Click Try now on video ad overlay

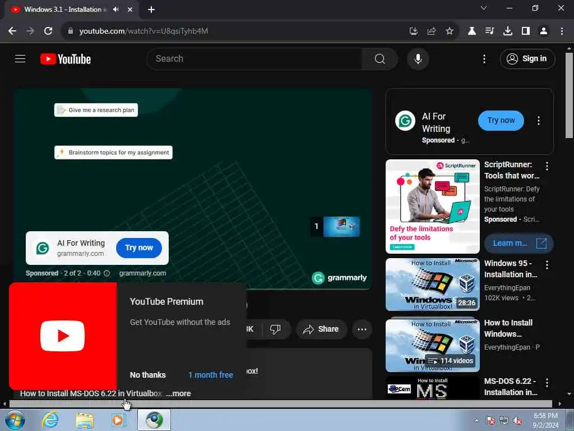click(139, 247)
